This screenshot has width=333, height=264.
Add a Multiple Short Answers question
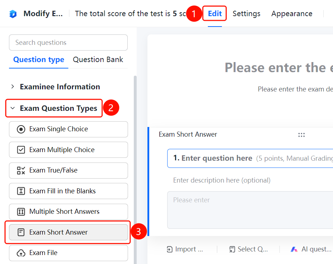coord(68,212)
